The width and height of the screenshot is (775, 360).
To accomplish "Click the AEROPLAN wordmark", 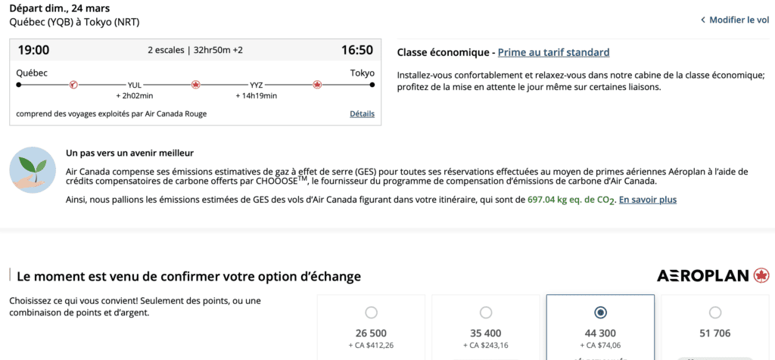I will click(703, 275).
